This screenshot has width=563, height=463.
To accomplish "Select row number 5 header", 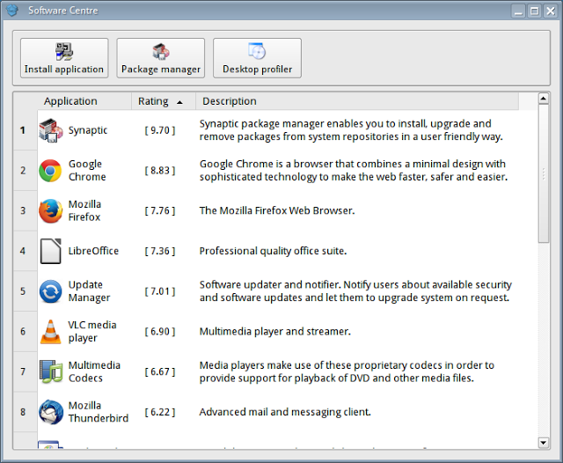I will [x=26, y=291].
